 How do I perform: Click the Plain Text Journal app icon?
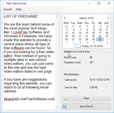[4, 4]
